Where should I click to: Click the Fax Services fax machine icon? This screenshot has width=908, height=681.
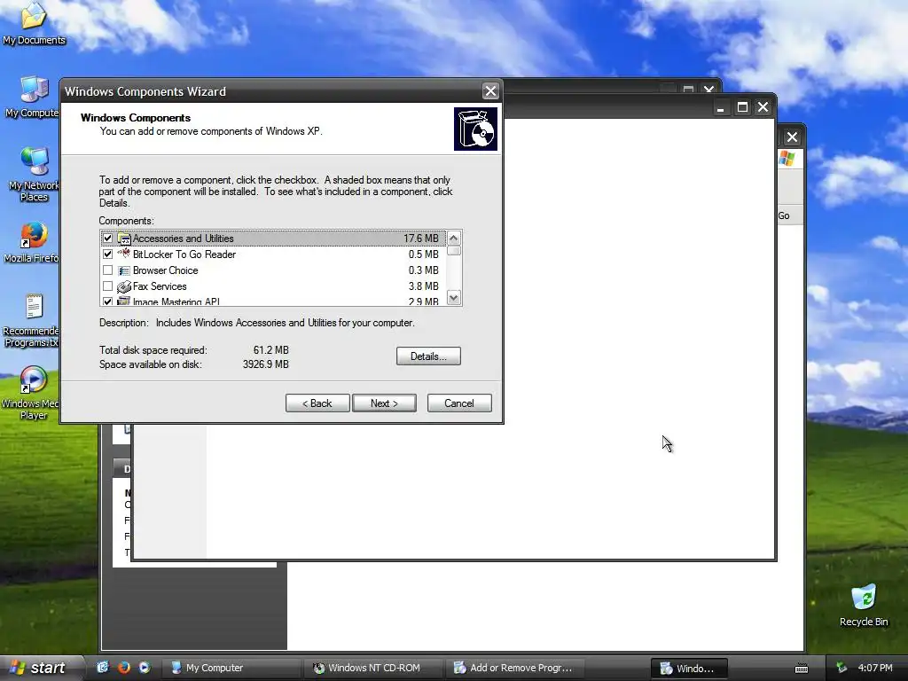[x=124, y=286]
